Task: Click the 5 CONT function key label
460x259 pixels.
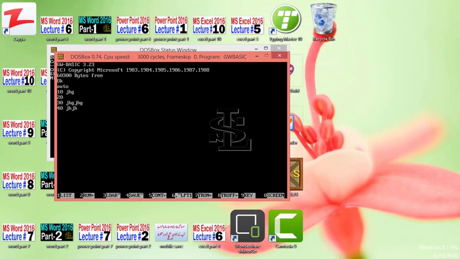Action: 157,195
